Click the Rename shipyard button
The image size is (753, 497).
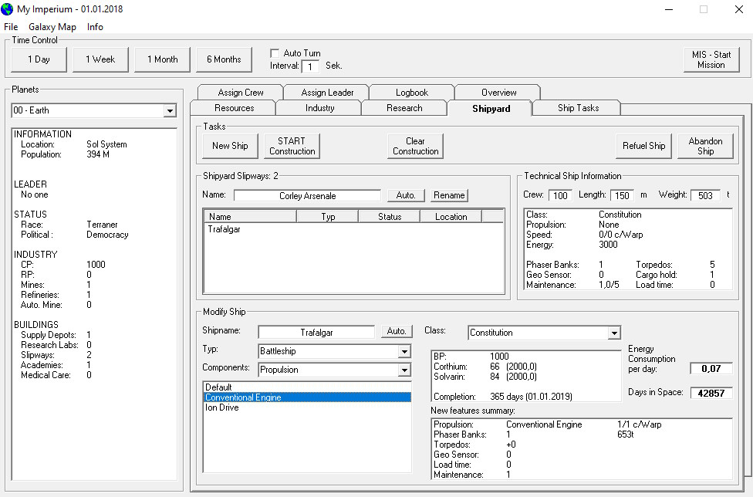(x=449, y=196)
